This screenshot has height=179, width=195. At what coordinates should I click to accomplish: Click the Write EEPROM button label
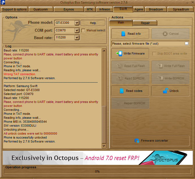(x=174, y=78)
